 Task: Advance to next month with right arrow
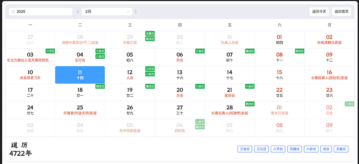pos(136,11)
